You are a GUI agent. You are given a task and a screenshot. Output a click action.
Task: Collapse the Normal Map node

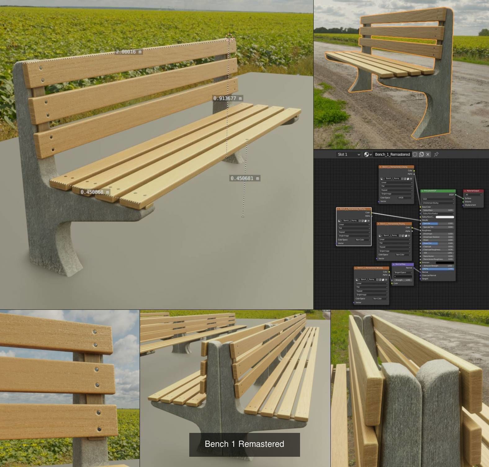(x=393, y=264)
